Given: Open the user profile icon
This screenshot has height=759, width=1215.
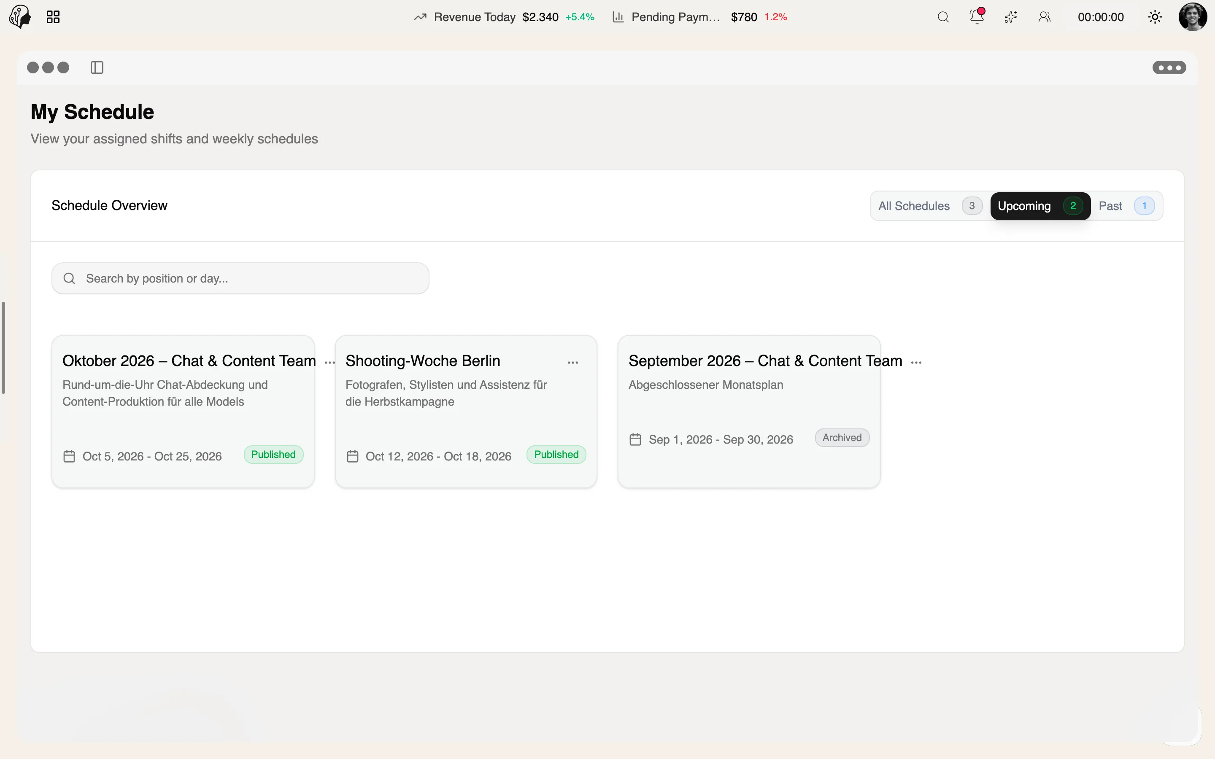Looking at the screenshot, I should coord(1044,17).
